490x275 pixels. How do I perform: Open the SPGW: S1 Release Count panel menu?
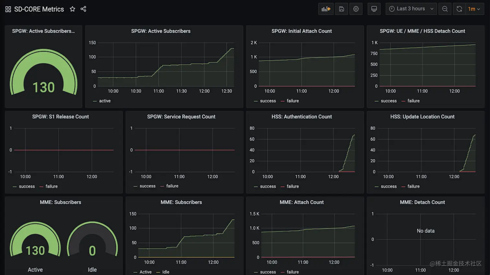[x=61, y=117]
